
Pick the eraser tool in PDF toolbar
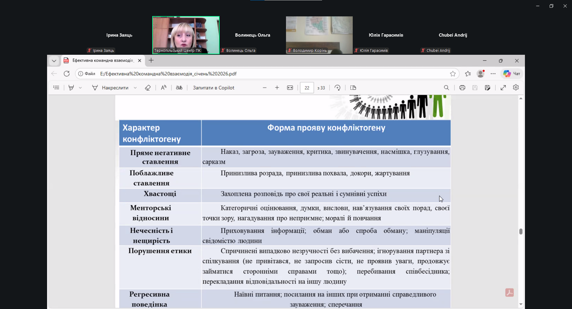tap(148, 88)
